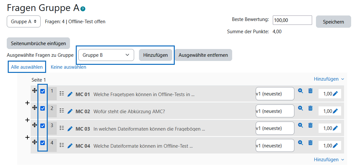Add page break between MC 01 and MC 02
The height and width of the screenshot is (168, 355).
27,103
